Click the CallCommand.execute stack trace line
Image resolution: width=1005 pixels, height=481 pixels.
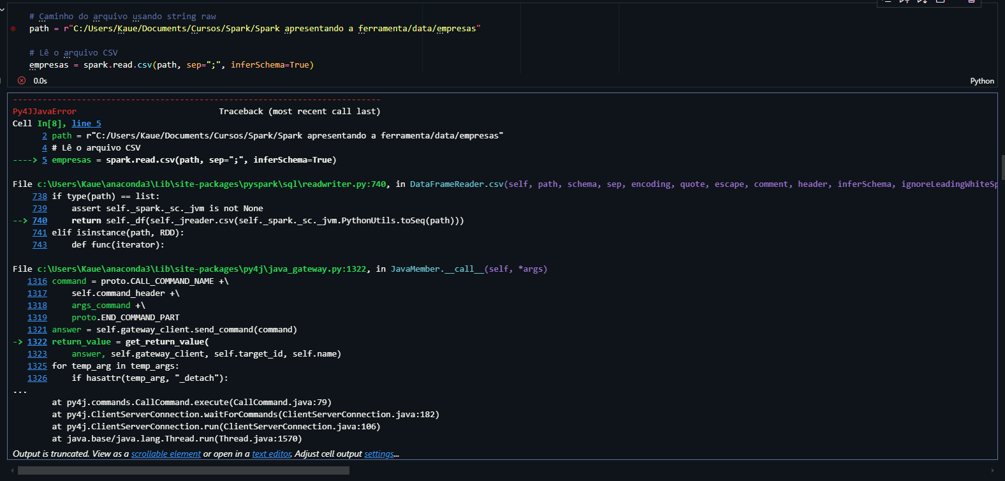pos(191,403)
